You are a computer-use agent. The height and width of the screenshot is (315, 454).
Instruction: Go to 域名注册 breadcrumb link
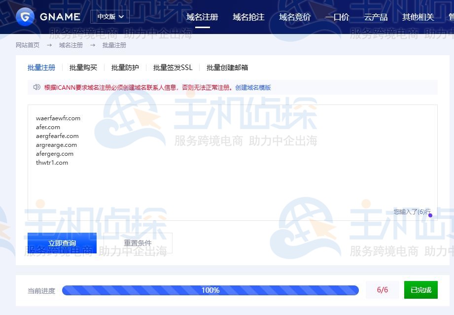pos(71,45)
